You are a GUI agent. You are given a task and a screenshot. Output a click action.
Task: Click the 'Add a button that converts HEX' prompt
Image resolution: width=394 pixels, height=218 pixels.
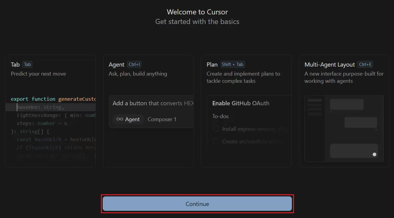point(153,103)
